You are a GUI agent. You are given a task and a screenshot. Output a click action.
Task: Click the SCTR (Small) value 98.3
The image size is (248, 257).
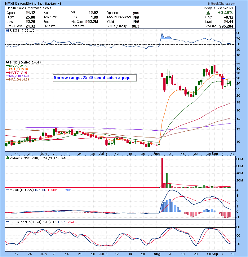[135, 26]
